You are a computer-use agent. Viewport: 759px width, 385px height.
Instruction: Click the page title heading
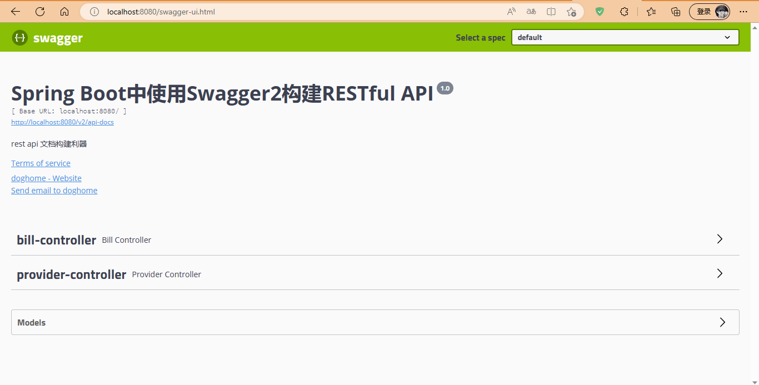[x=222, y=93]
